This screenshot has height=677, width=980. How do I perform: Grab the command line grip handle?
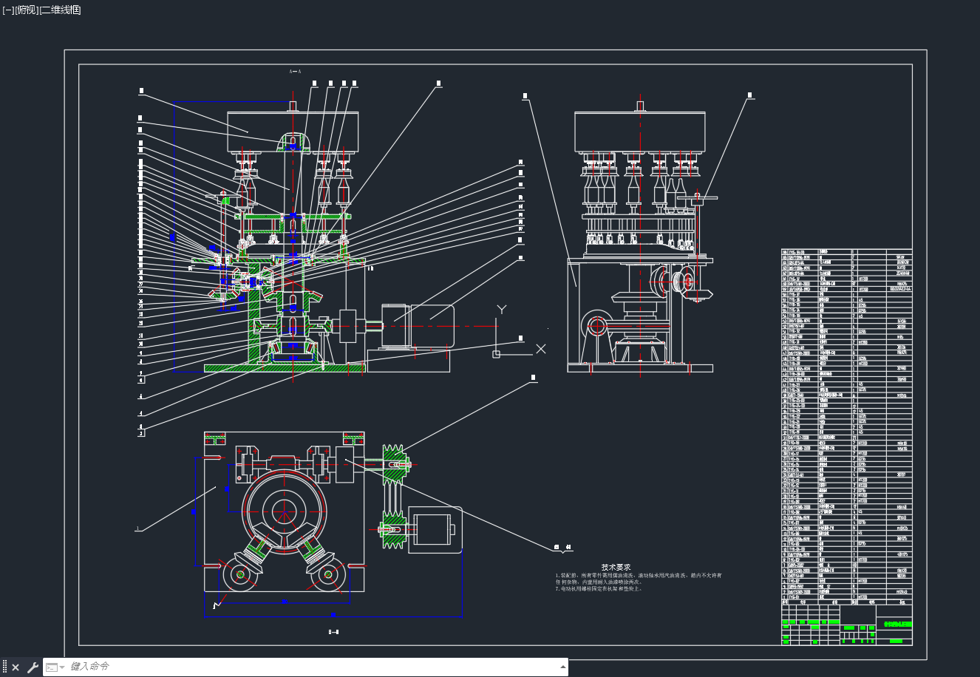coord(4,667)
